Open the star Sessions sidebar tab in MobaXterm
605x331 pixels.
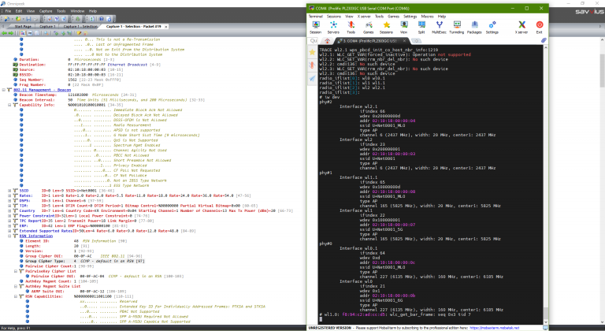click(312, 52)
